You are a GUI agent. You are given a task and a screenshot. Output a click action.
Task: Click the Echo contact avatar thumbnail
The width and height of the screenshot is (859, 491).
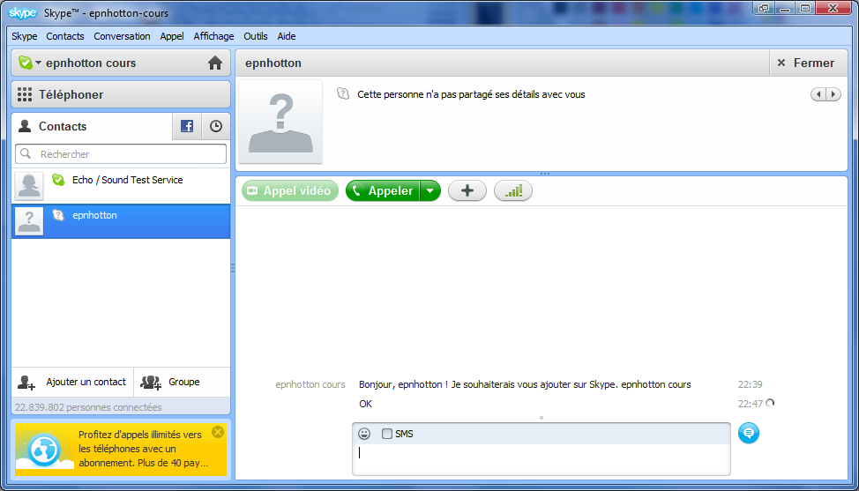29,186
